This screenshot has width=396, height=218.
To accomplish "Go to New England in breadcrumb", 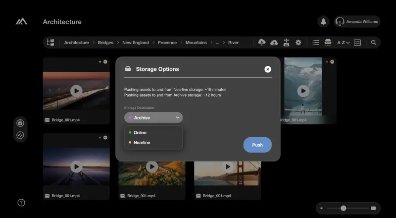I will click(x=136, y=43).
